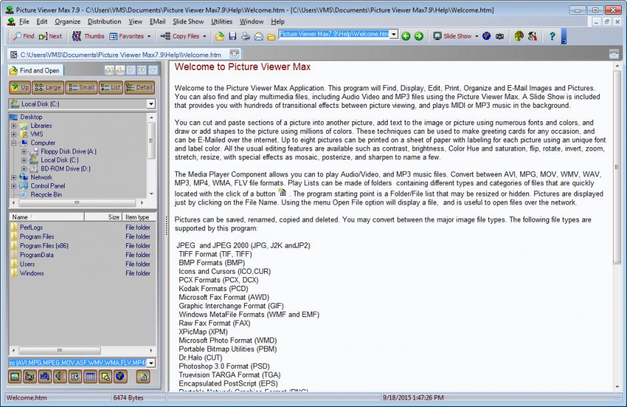Open the Utilities menu
The image size is (627, 407).
click(221, 21)
